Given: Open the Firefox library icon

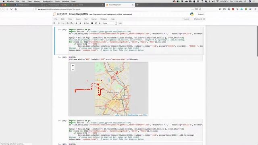Looking at the screenshot, I should pos(220,9).
